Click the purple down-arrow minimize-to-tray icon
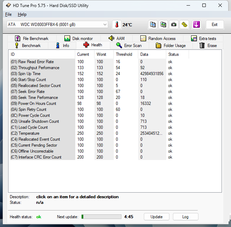Screen dimensions: 231x227 pos(196,25)
